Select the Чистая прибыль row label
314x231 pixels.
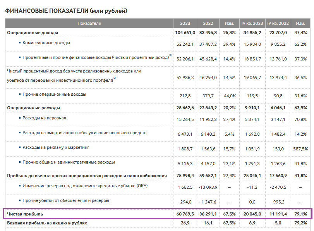25,214
